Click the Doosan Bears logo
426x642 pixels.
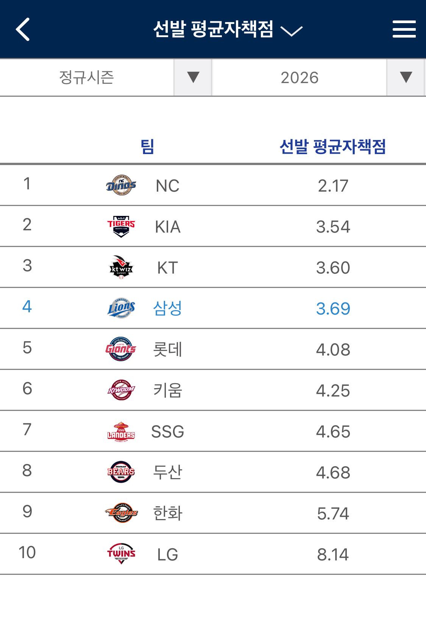pyautogui.click(x=121, y=472)
